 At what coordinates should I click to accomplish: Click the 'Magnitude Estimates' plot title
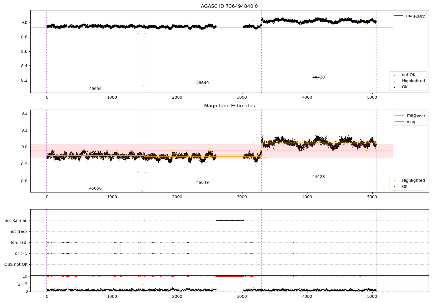click(x=229, y=106)
